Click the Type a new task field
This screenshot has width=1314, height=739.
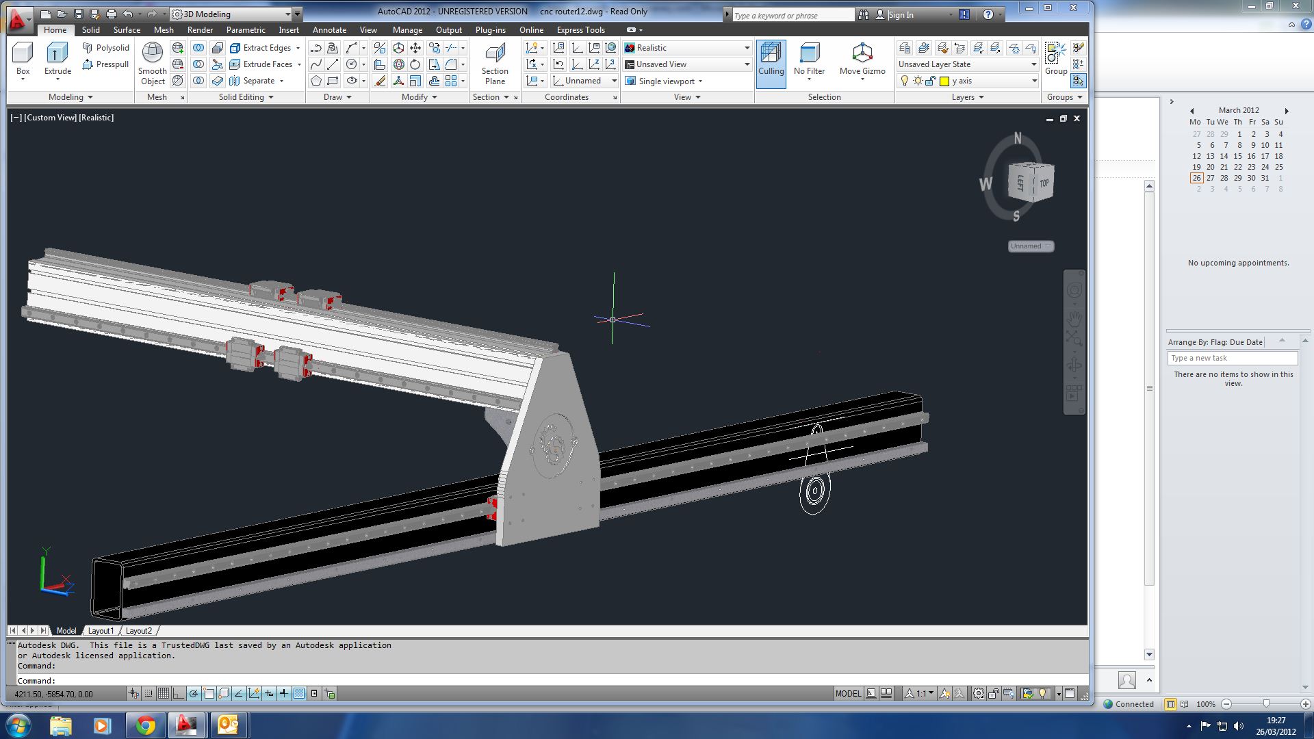(1232, 358)
